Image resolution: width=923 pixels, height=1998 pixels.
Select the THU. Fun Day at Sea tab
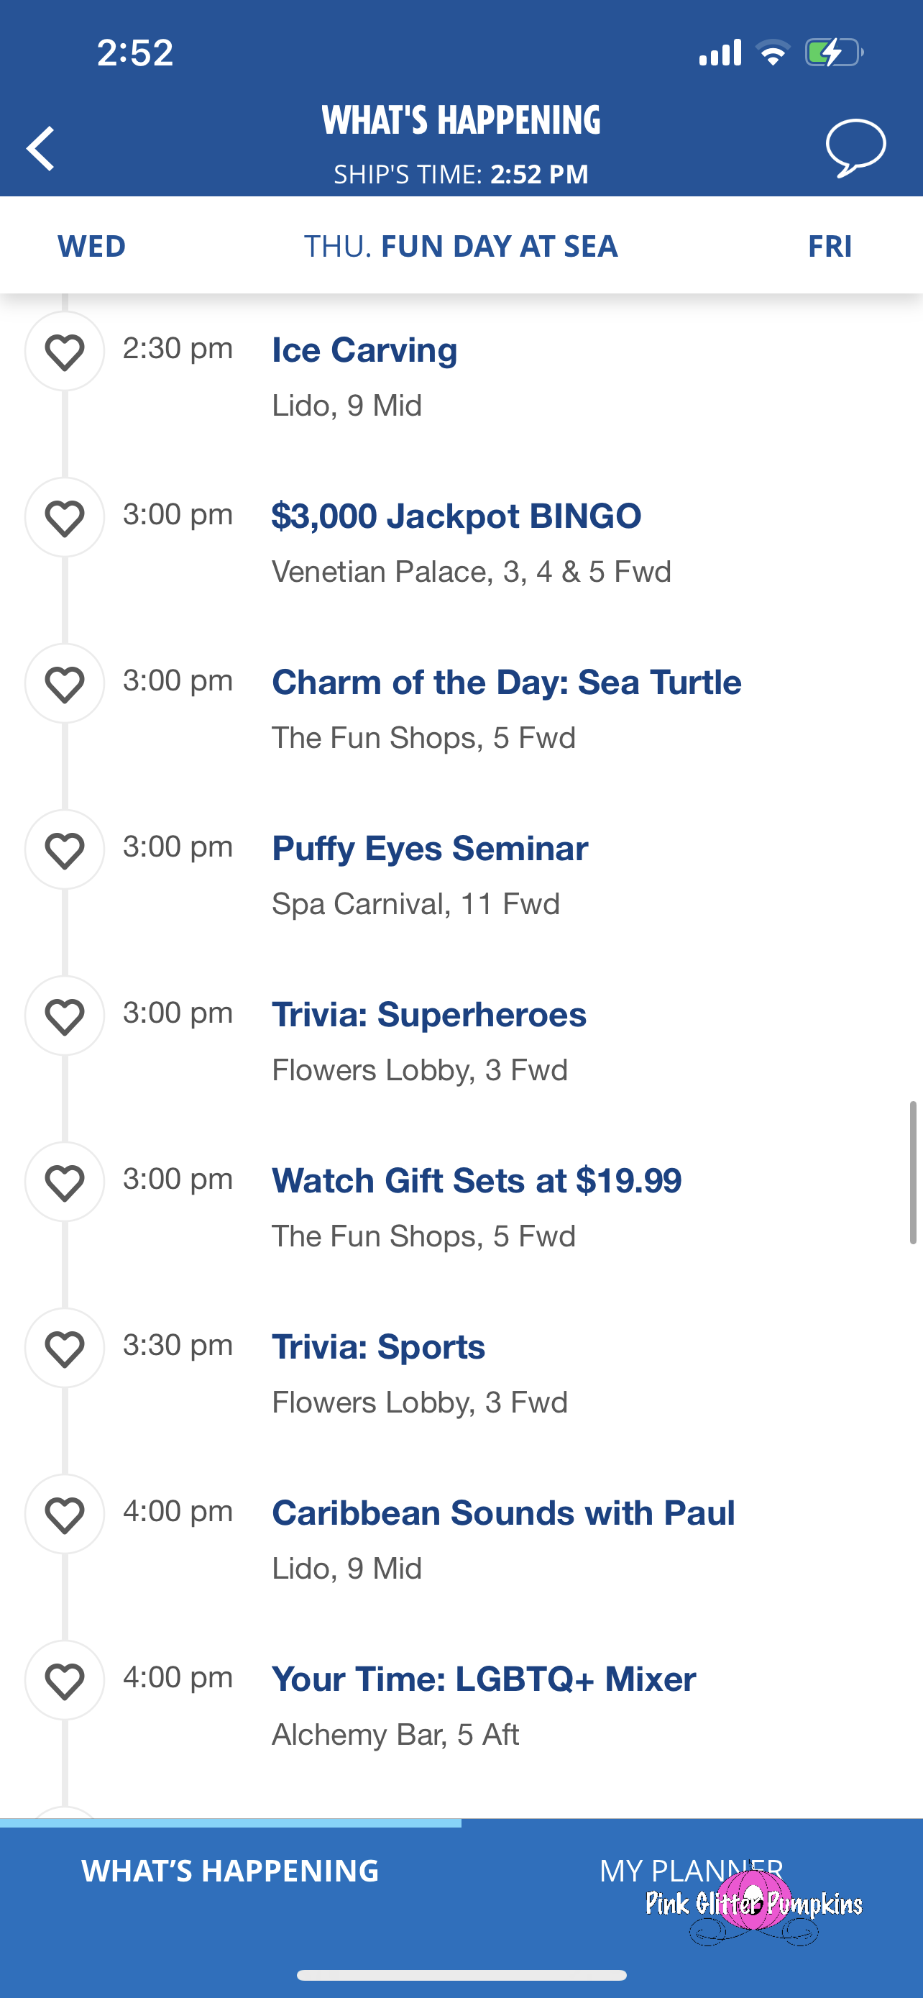[x=460, y=246]
